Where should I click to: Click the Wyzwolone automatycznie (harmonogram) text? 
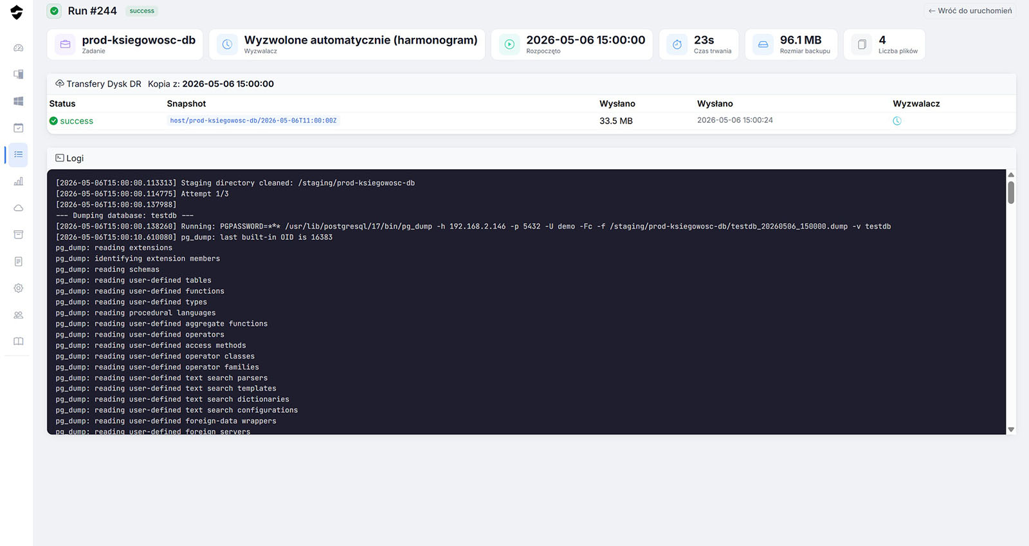point(361,40)
